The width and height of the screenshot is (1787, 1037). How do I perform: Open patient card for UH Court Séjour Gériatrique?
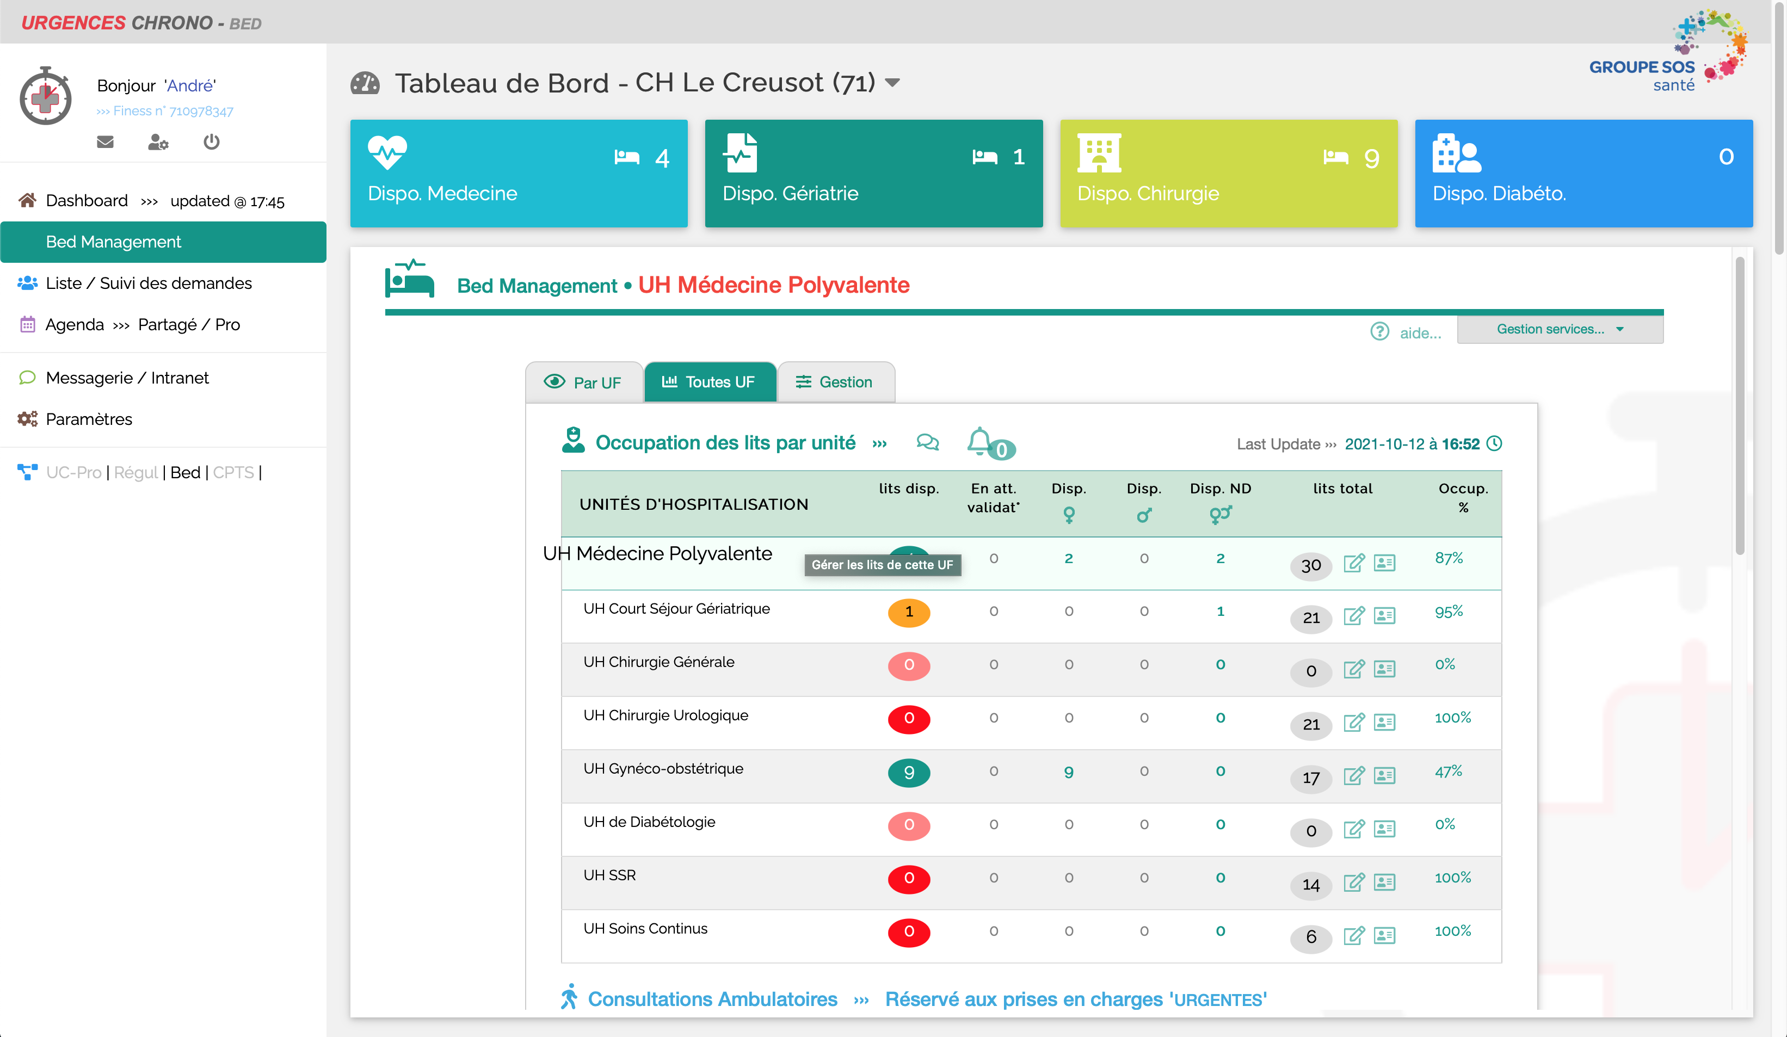tap(1384, 615)
